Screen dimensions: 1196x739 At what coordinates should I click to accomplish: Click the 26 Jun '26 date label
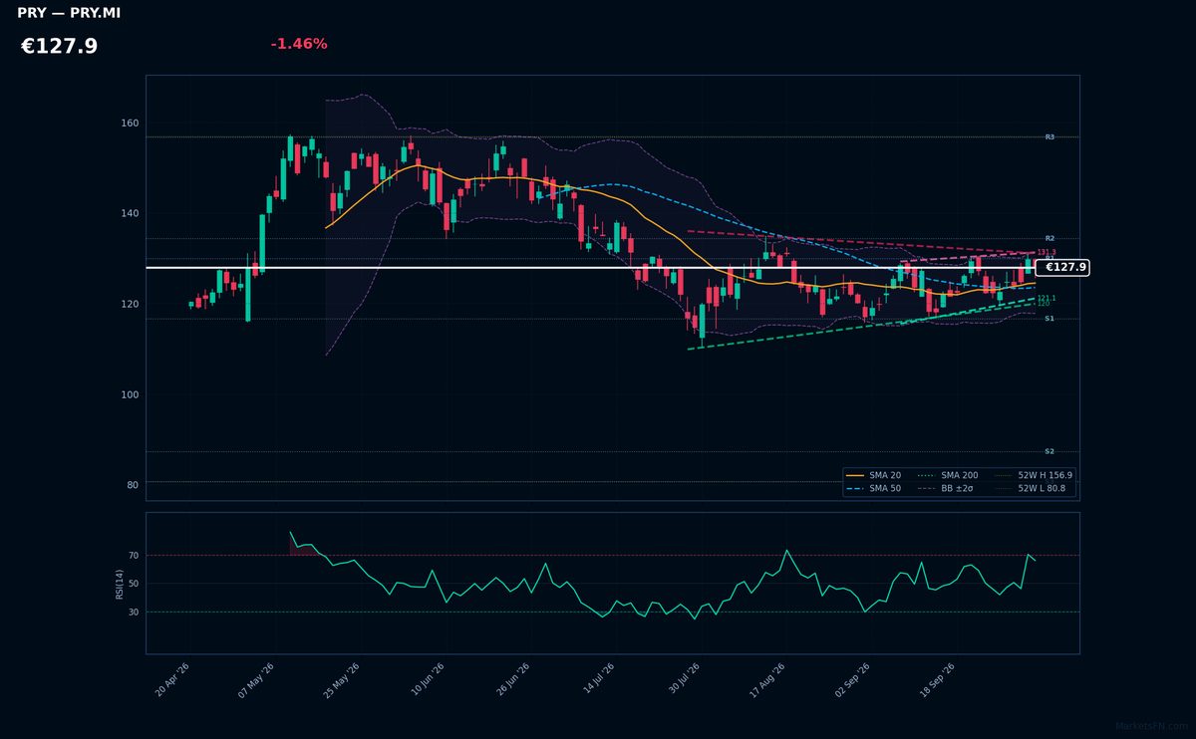click(512, 679)
